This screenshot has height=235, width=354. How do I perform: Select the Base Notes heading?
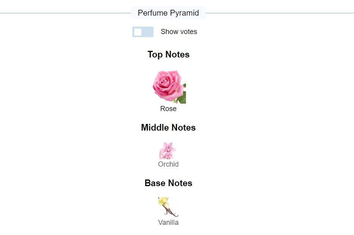pyautogui.click(x=168, y=183)
